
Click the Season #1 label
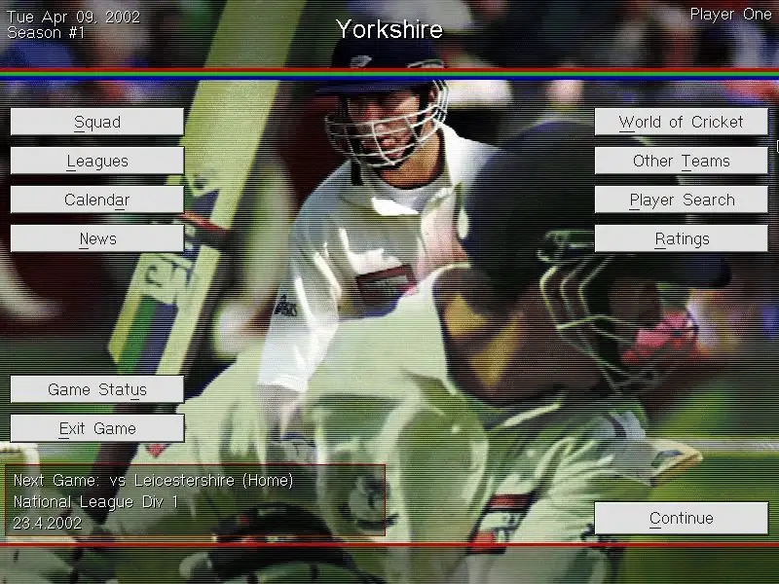(46, 33)
